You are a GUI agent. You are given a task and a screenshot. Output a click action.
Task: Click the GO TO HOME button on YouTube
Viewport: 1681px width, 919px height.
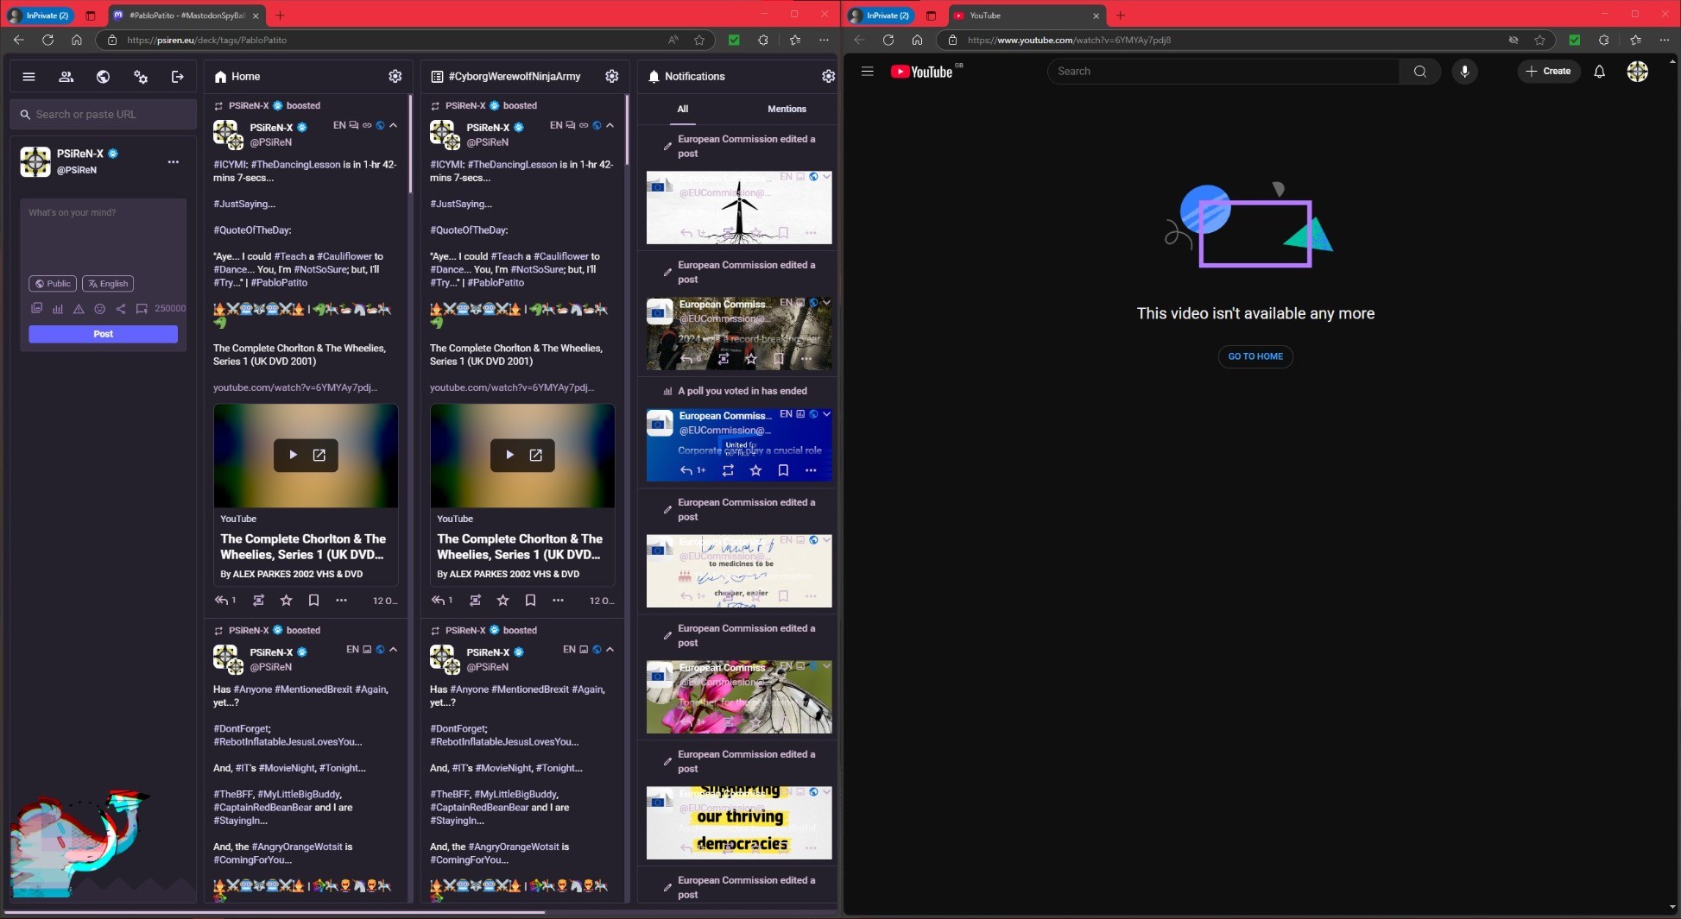coord(1255,356)
